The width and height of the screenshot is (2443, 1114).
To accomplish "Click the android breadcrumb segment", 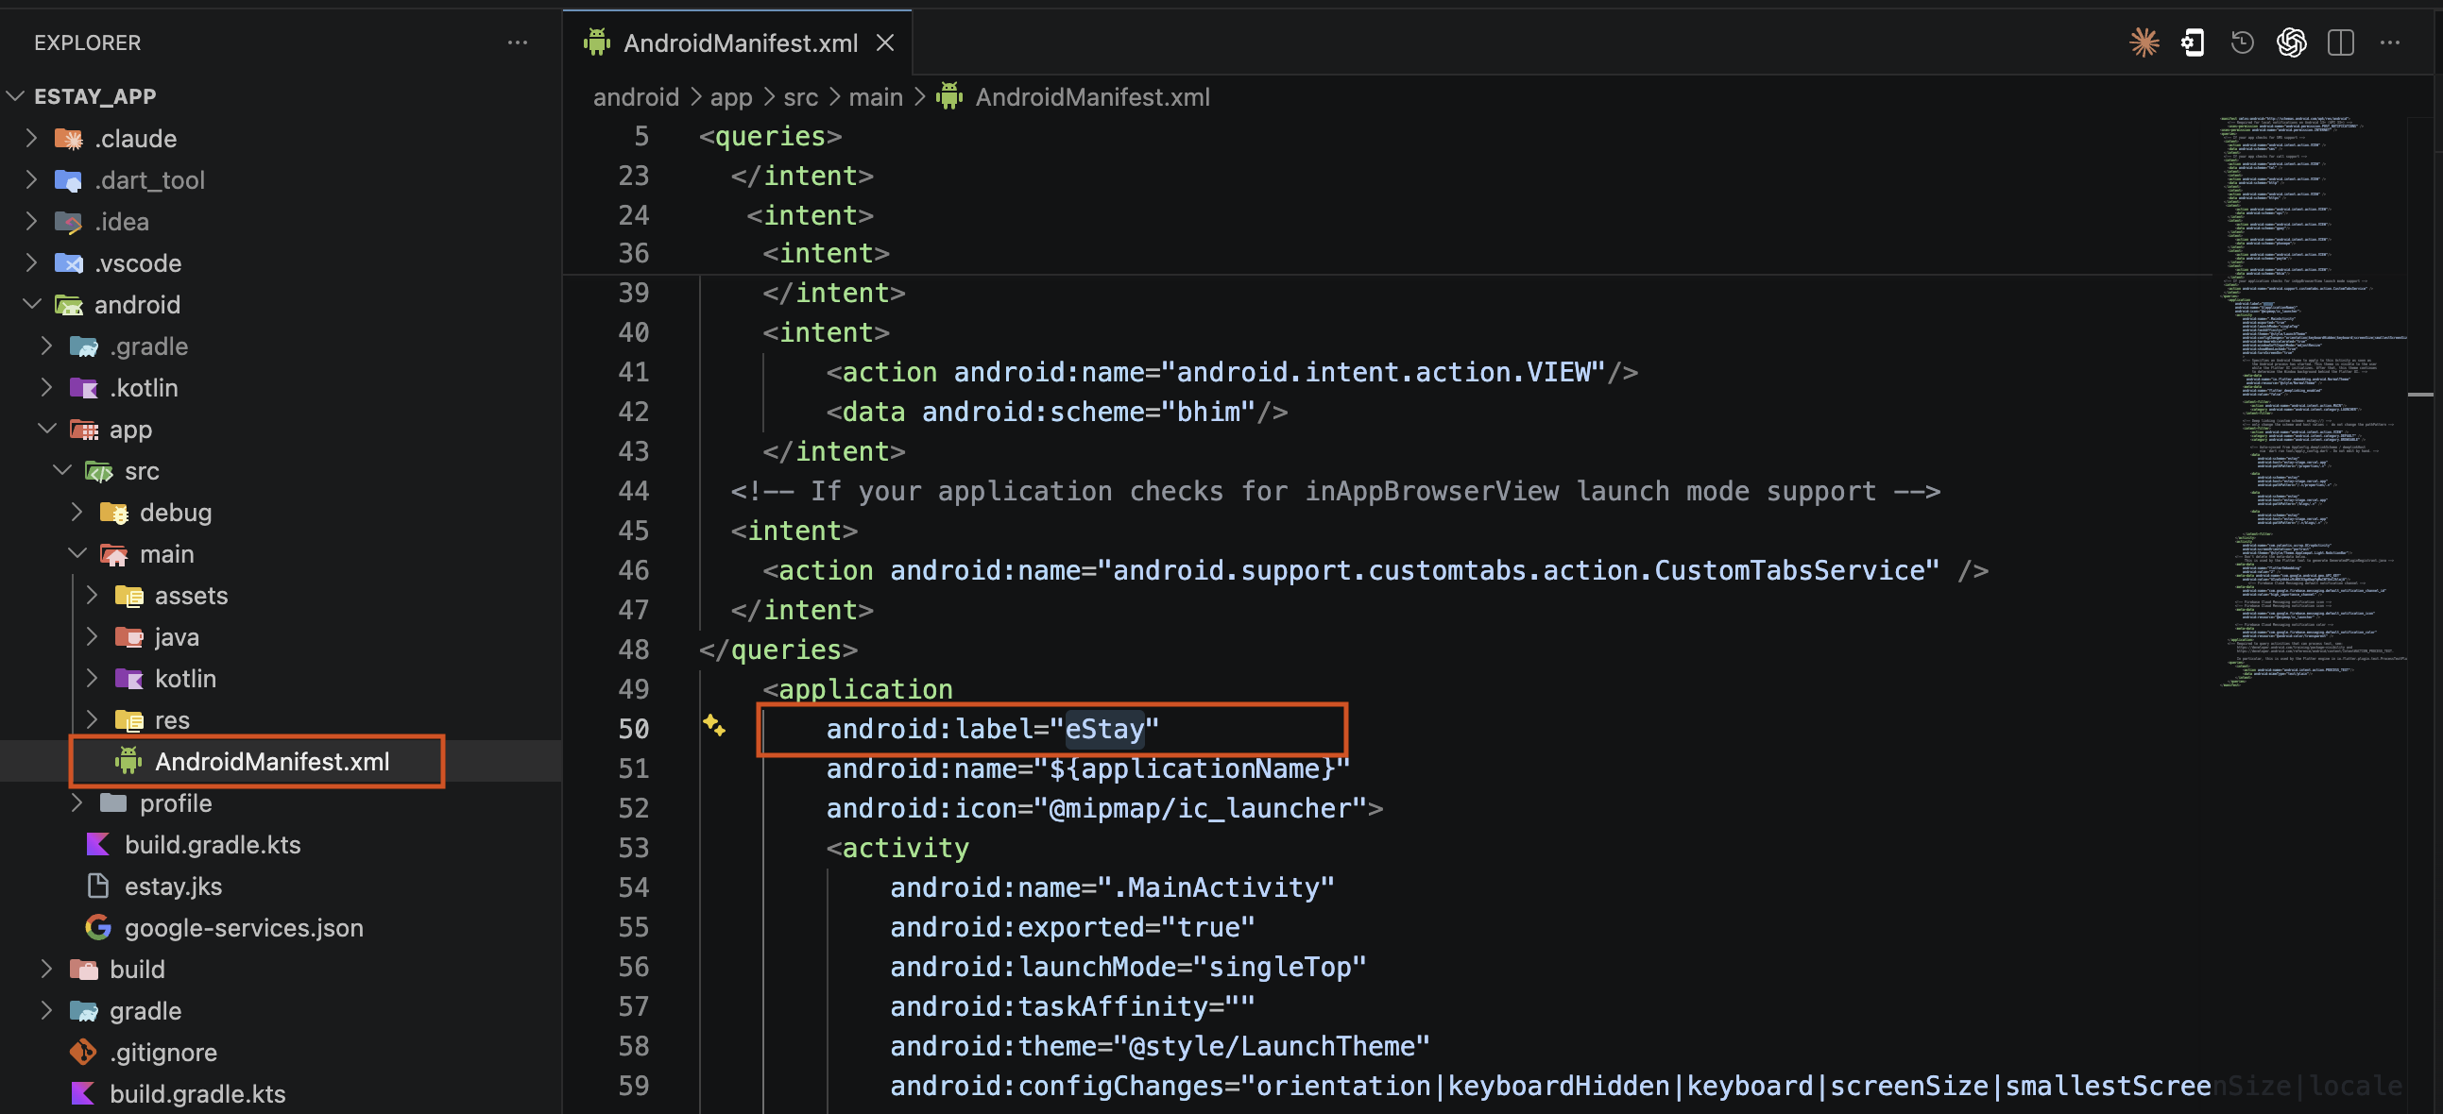I will 636,96.
